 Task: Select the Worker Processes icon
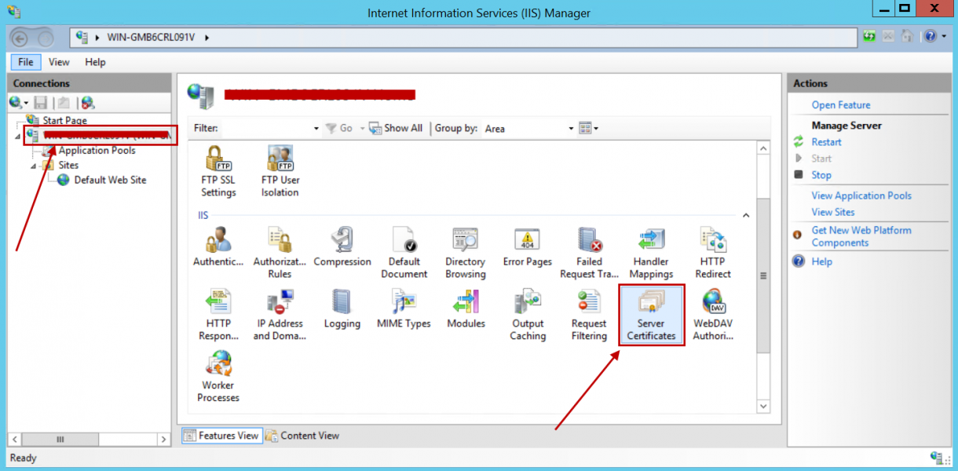(x=218, y=377)
